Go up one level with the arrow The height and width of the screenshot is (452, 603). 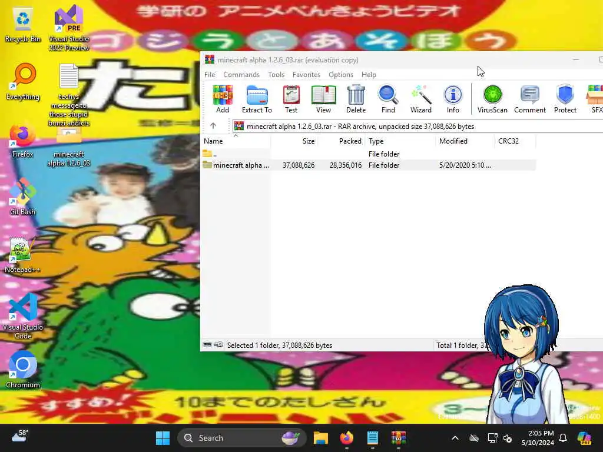pyautogui.click(x=213, y=126)
